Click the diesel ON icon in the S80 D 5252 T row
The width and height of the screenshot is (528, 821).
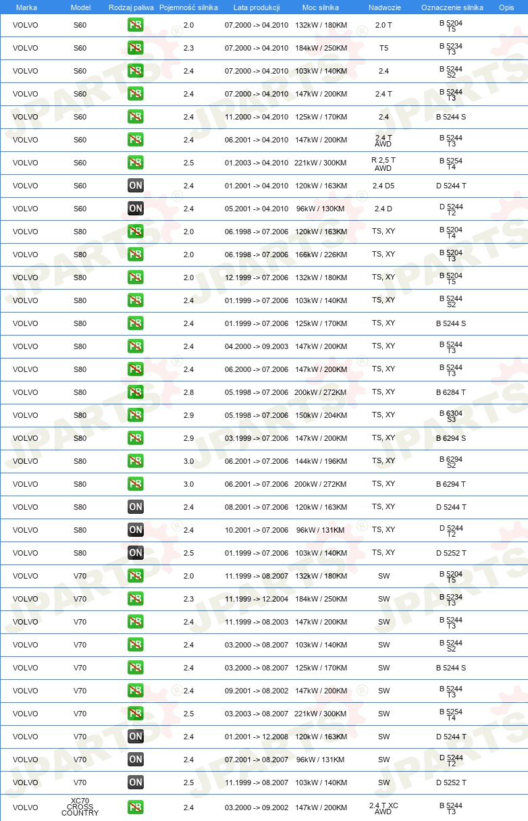136,553
